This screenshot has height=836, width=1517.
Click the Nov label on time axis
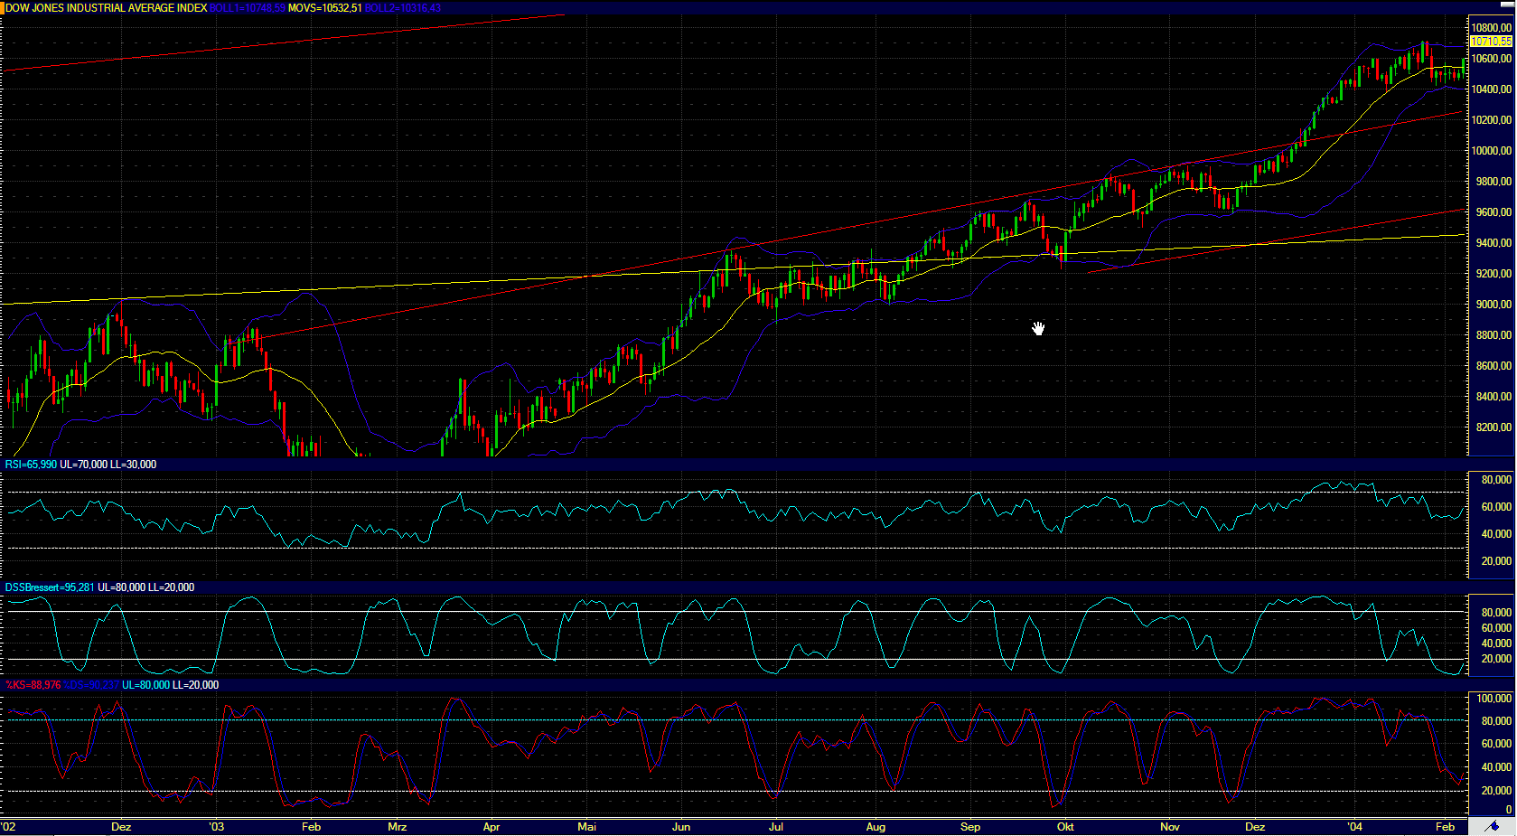pos(1170,827)
